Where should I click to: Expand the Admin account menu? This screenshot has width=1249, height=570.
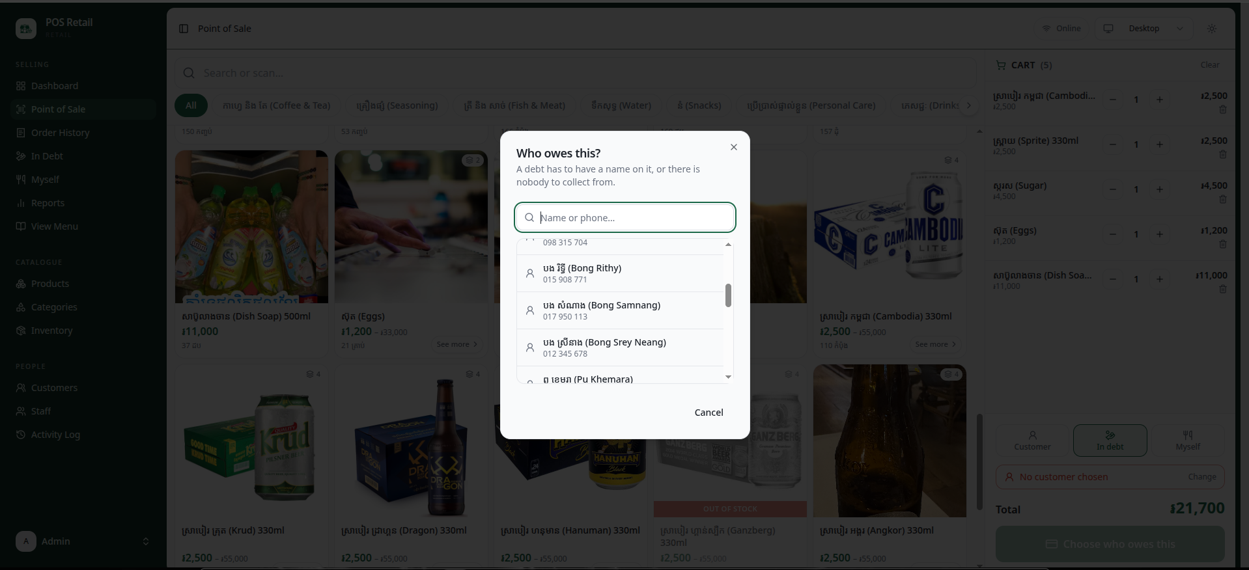pos(83,541)
